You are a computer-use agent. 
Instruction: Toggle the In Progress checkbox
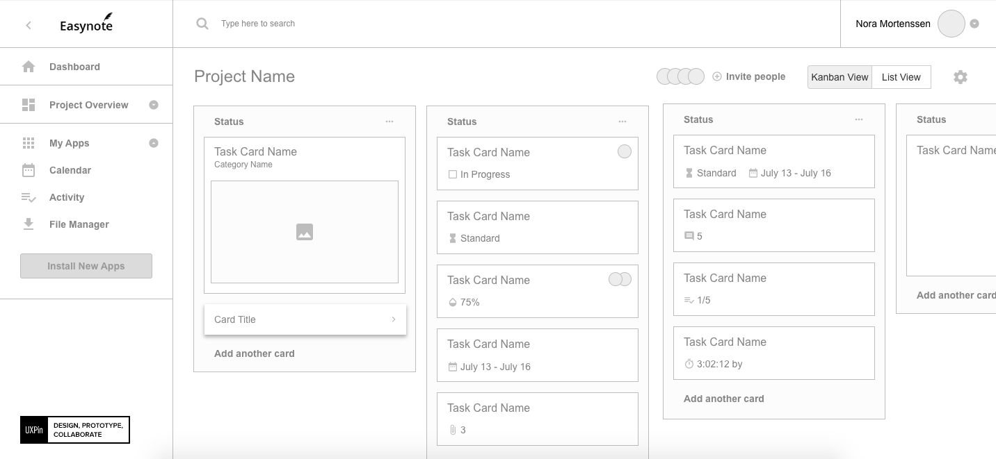(x=453, y=174)
